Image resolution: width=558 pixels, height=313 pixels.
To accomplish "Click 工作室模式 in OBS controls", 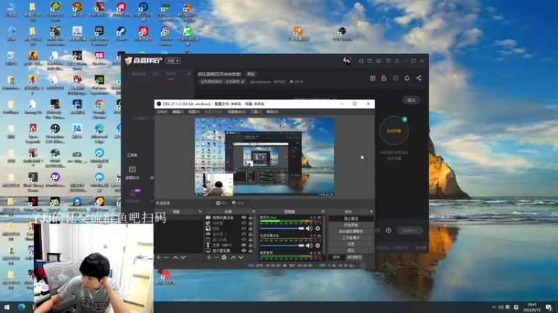I will (351, 238).
